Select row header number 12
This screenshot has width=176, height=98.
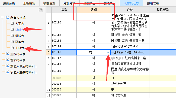click(49, 95)
